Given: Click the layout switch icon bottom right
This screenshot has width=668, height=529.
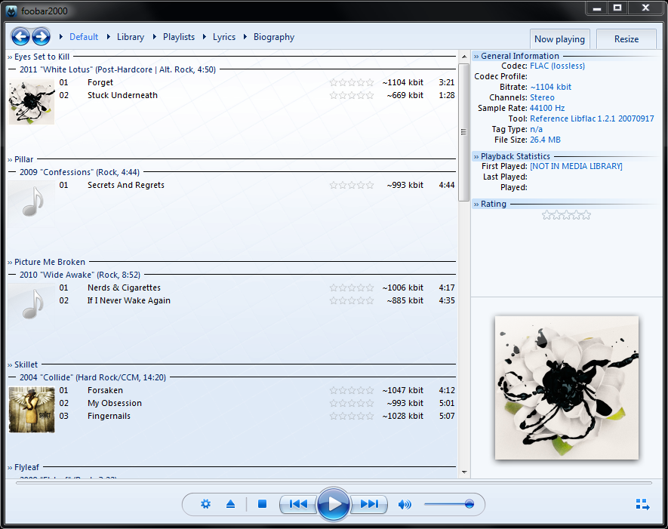Looking at the screenshot, I should 642,505.
